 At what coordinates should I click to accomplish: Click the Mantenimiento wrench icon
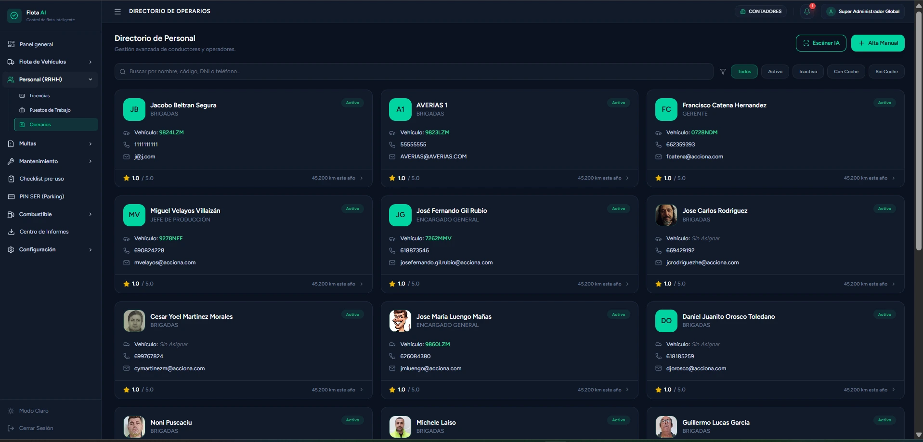[11, 161]
